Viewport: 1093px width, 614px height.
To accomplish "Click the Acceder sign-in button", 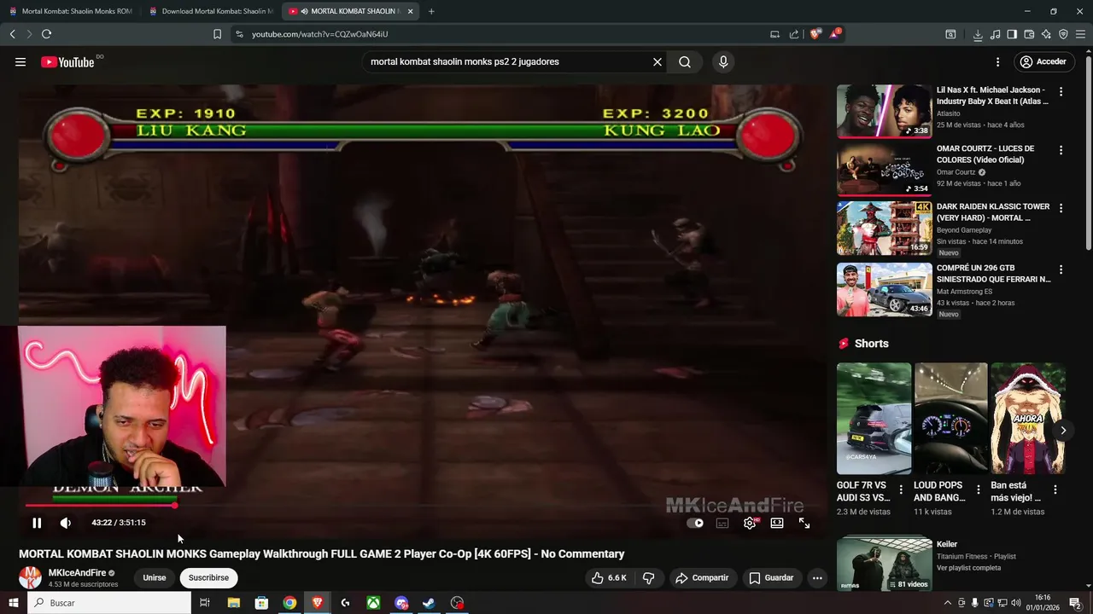I will [1043, 61].
